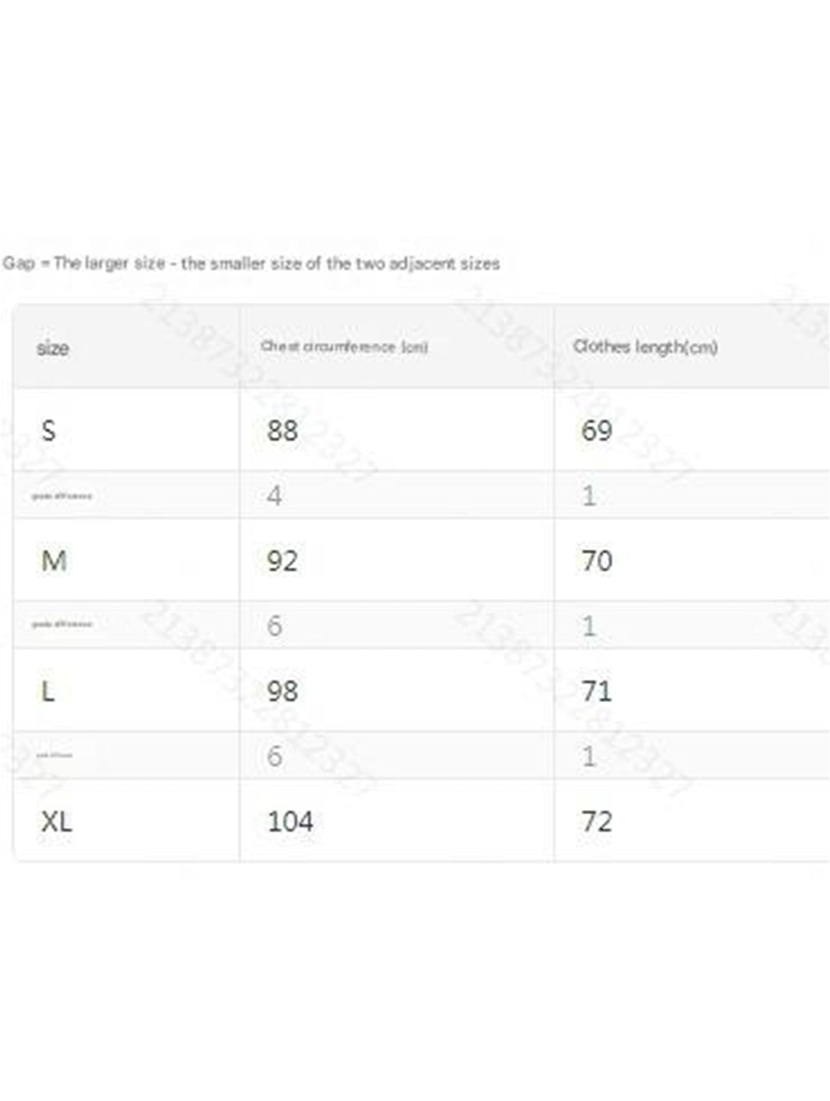Click clothes length value 69
Screen dimensions: 830x1101
(x=596, y=430)
